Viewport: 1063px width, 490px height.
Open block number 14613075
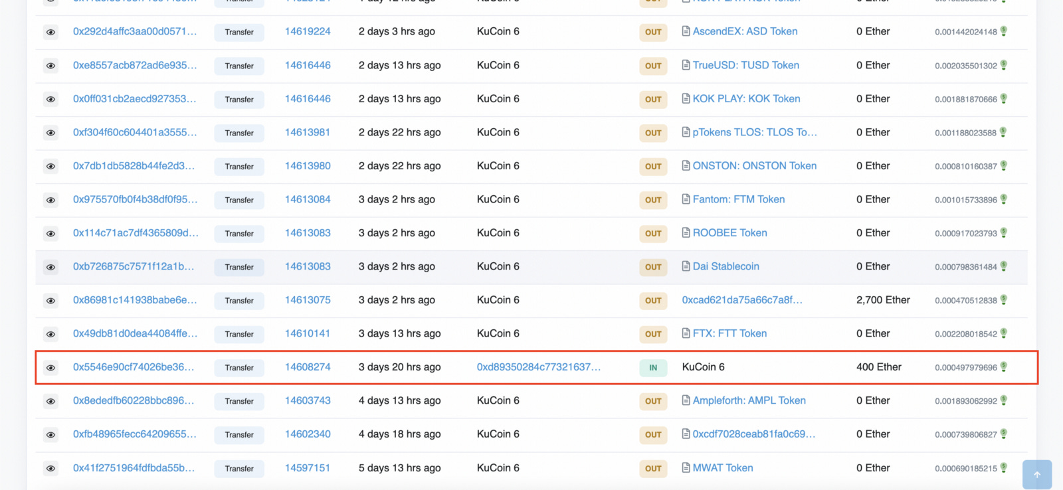point(308,300)
